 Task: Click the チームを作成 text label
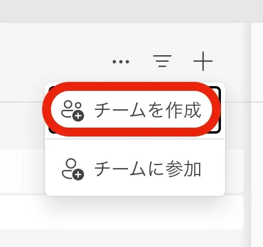point(147,110)
